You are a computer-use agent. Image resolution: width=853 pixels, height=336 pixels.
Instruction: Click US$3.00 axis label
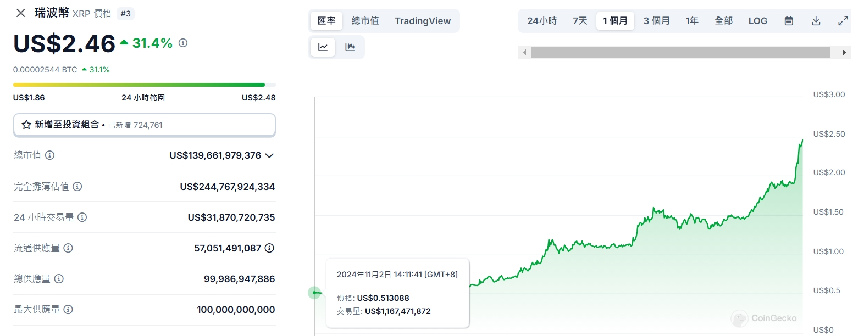point(829,94)
